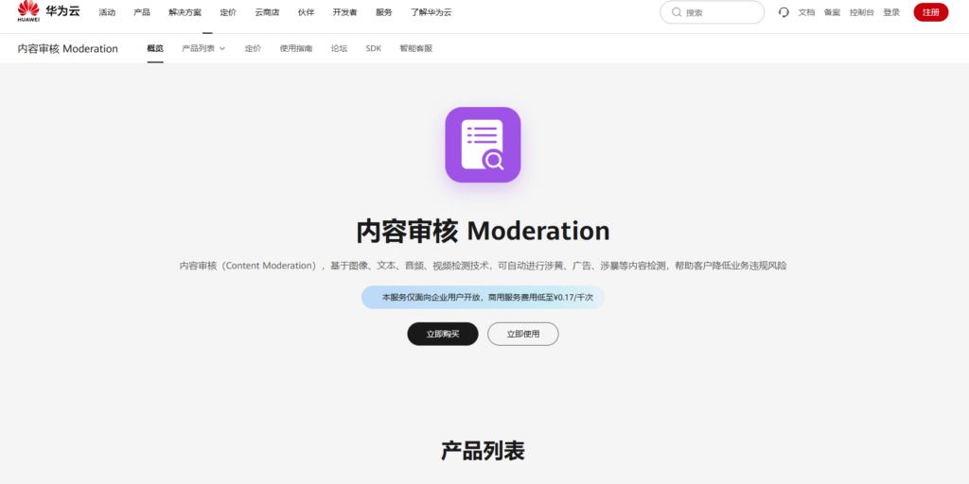Open the 解决方案 menu
Viewport: 969px width, 484px height.
tap(185, 12)
